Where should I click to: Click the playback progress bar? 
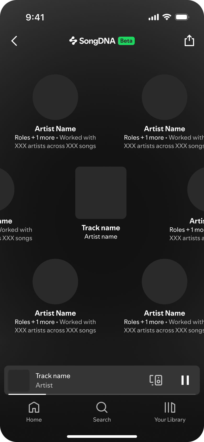click(x=102, y=394)
